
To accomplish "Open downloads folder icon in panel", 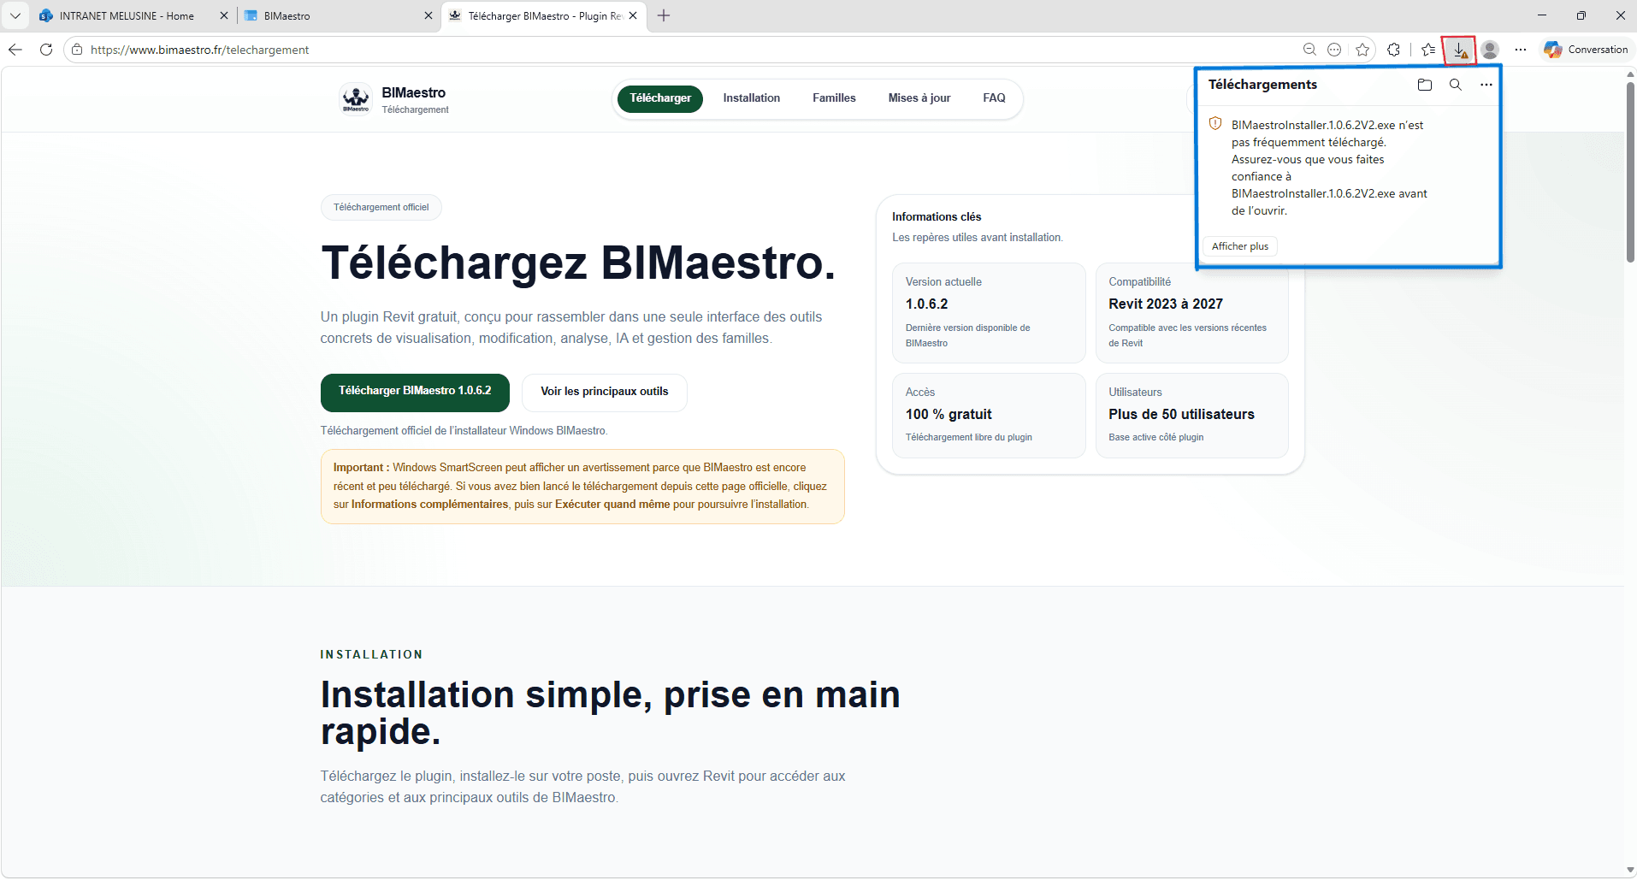I will [x=1424, y=85].
